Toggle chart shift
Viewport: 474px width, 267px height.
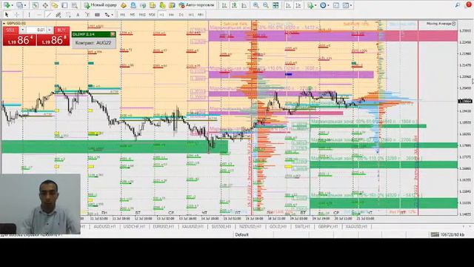tap(298, 5)
